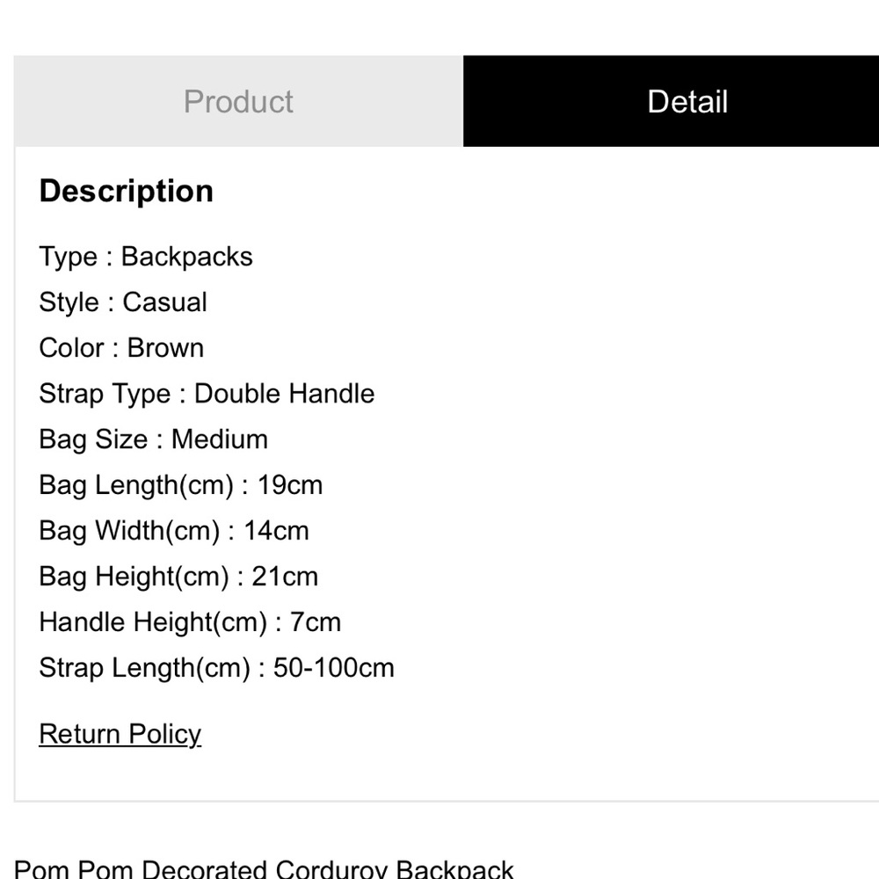Select the value Casual in Style row
This screenshot has width=879, height=879.
pos(166,302)
